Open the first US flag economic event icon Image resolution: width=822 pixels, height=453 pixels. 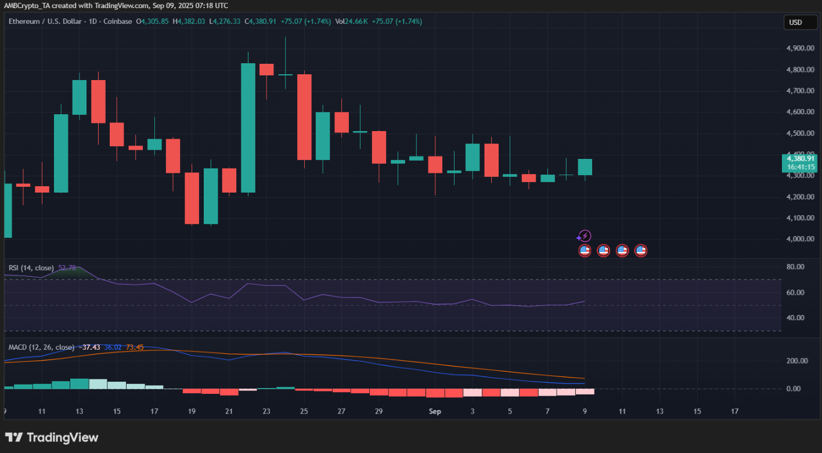(x=584, y=250)
